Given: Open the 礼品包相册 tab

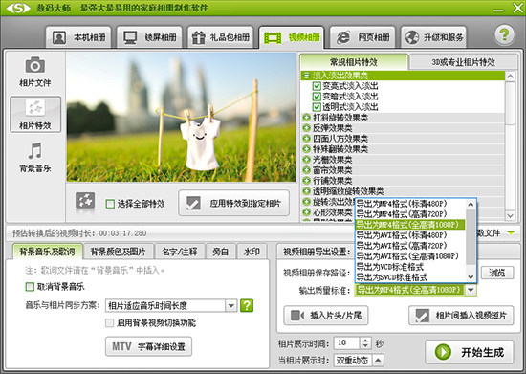Looking at the screenshot, I should point(220,37).
